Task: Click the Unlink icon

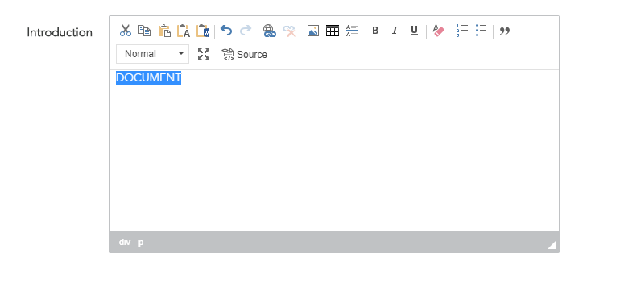Action: coord(289,31)
